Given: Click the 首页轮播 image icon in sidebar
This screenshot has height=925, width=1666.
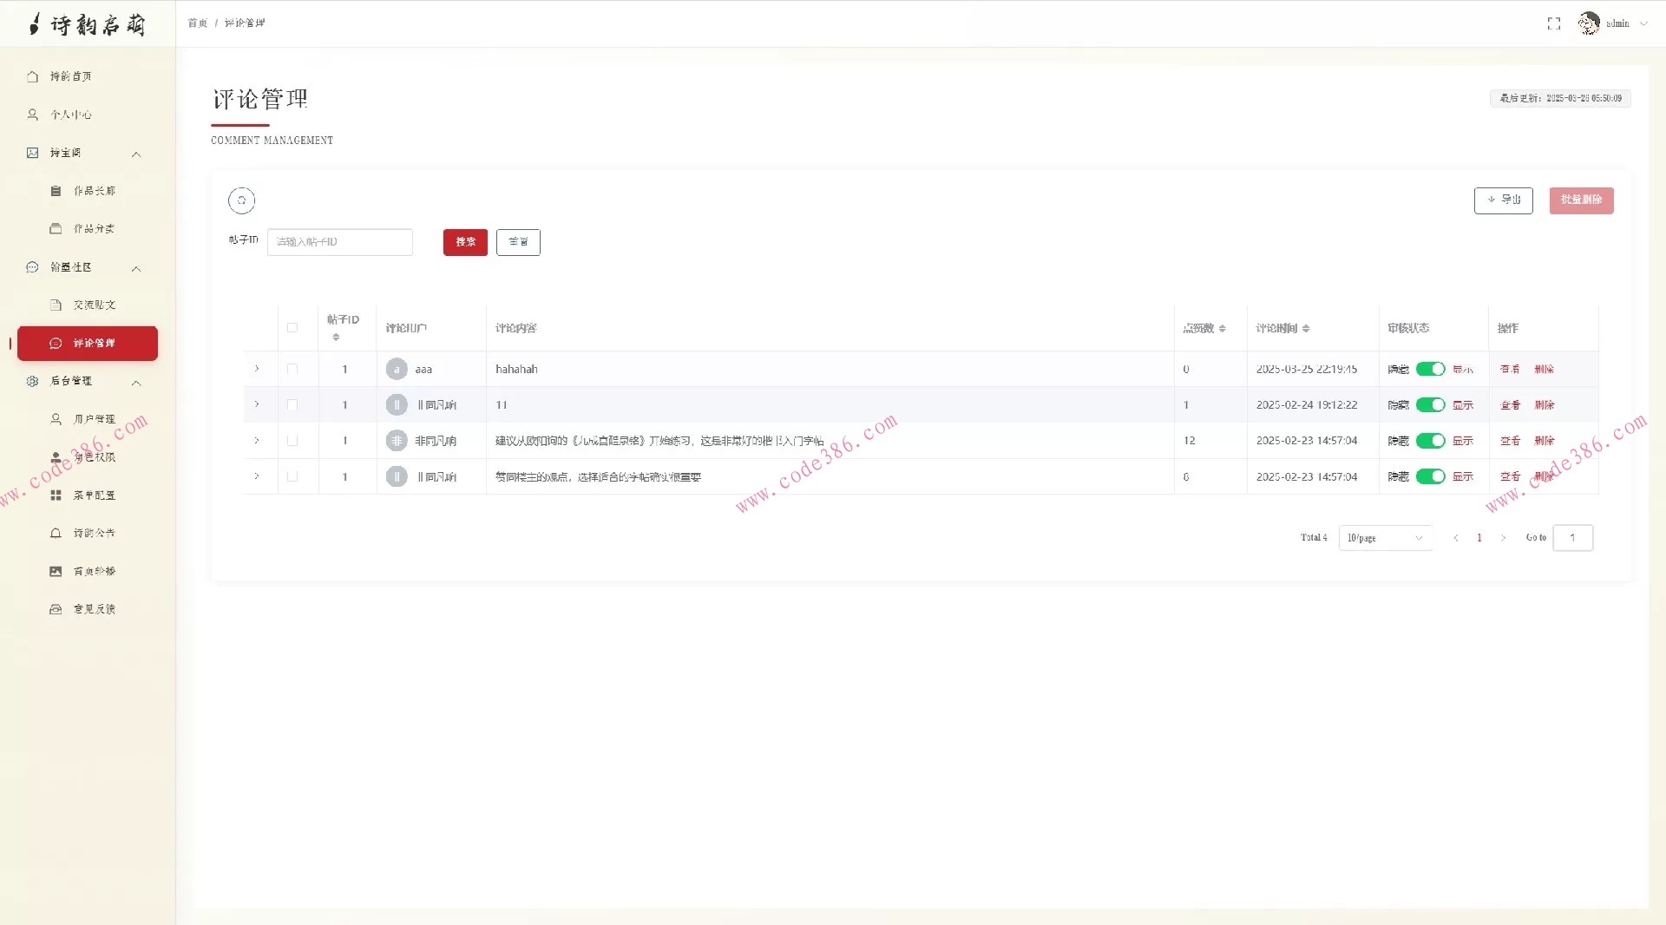Looking at the screenshot, I should (x=56, y=571).
